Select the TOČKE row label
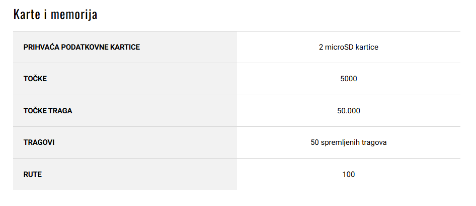 (35, 79)
